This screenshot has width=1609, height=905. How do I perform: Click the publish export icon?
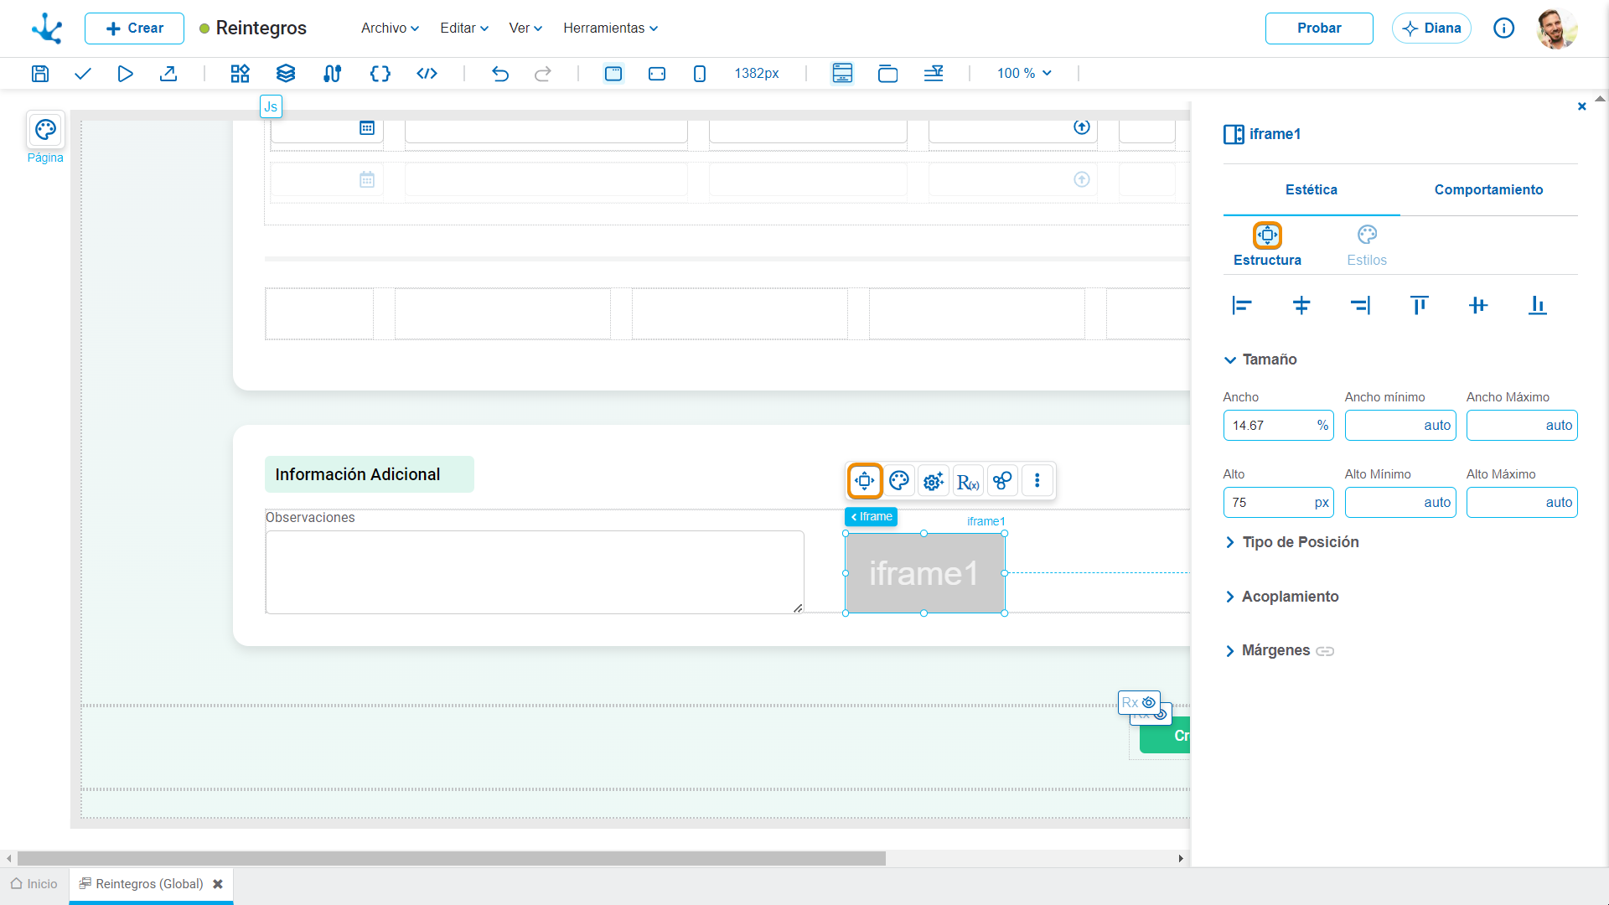tap(168, 74)
